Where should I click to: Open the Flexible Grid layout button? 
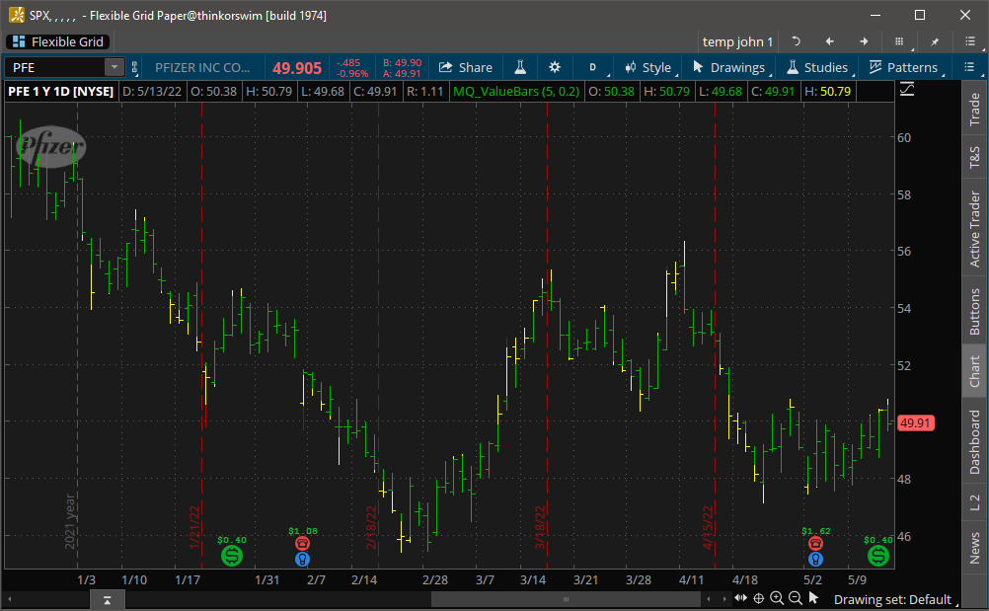coord(58,41)
